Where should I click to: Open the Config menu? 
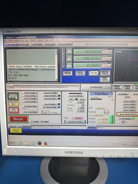pyautogui.click(x=10, y=40)
